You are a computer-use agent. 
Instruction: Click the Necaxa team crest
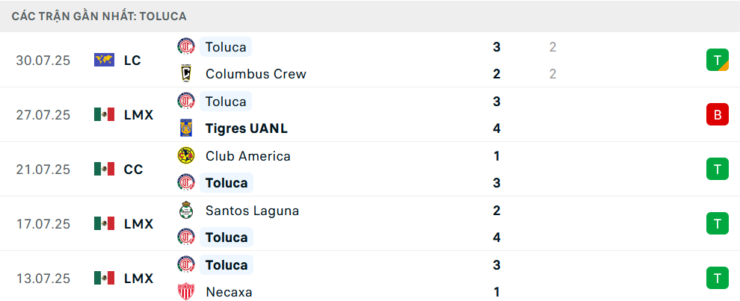(186, 291)
